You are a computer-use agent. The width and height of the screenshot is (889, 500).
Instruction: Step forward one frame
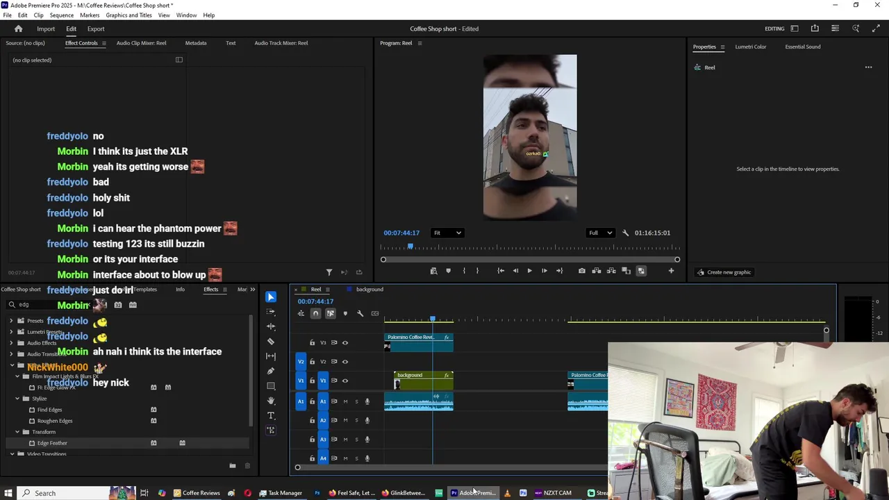544,271
